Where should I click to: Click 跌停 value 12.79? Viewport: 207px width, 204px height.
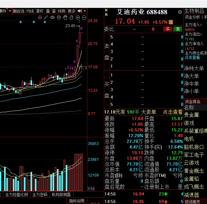(177, 153)
